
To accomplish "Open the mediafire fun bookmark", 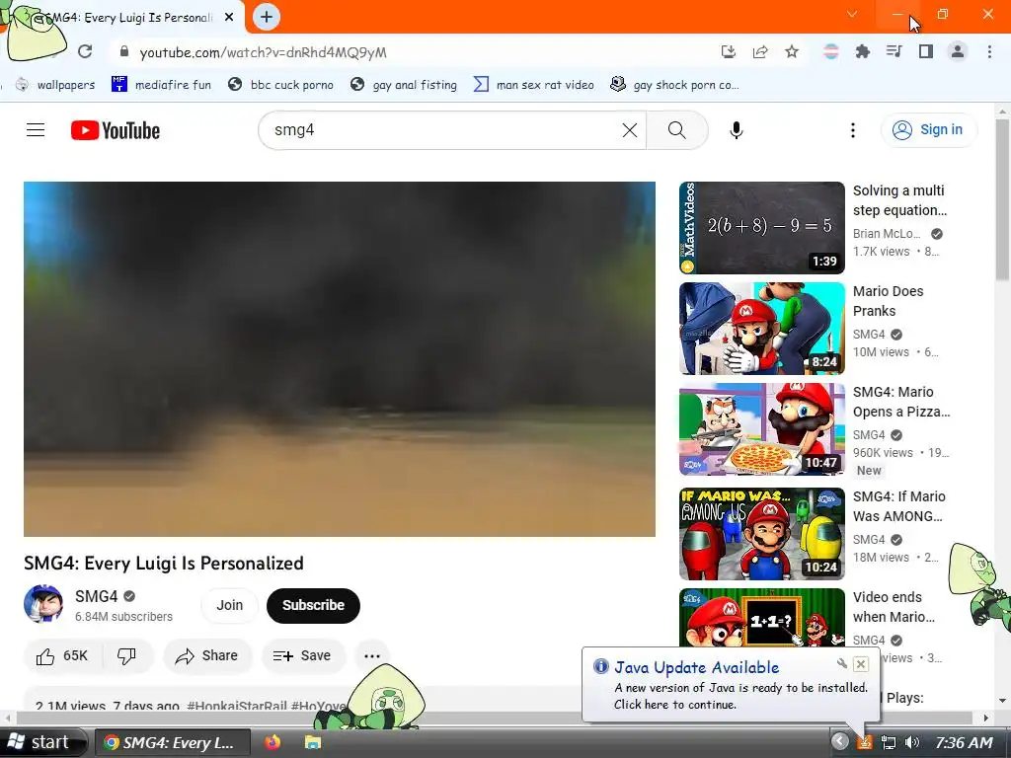I will [x=161, y=85].
